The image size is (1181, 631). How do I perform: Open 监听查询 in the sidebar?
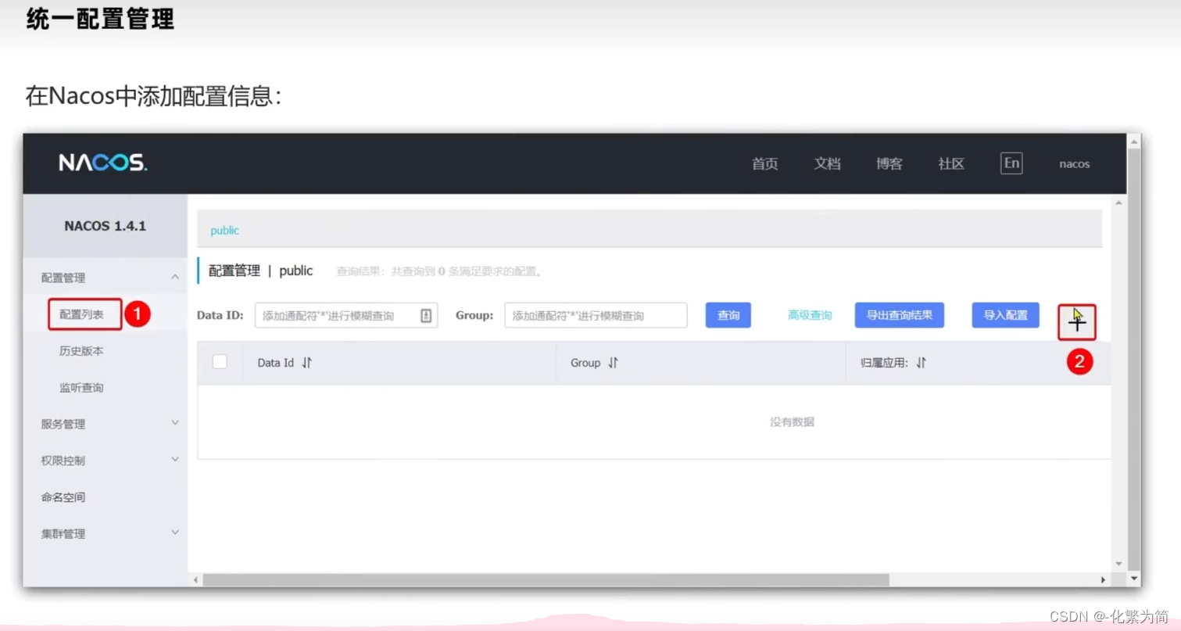[x=82, y=388]
